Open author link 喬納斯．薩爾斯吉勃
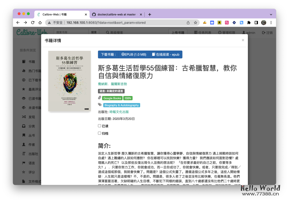This screenshot has height=202, width=289. click(112, 84)
